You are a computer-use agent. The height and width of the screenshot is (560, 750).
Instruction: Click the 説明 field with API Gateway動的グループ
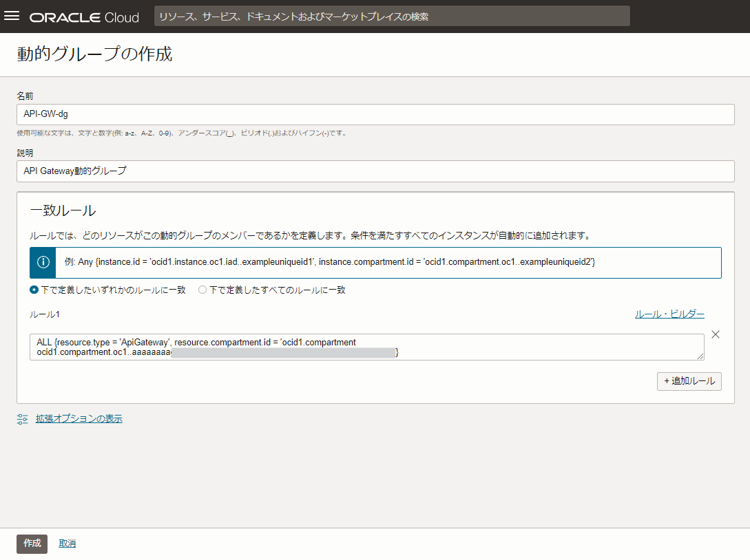pyautogui.click(x=375, y=171)
